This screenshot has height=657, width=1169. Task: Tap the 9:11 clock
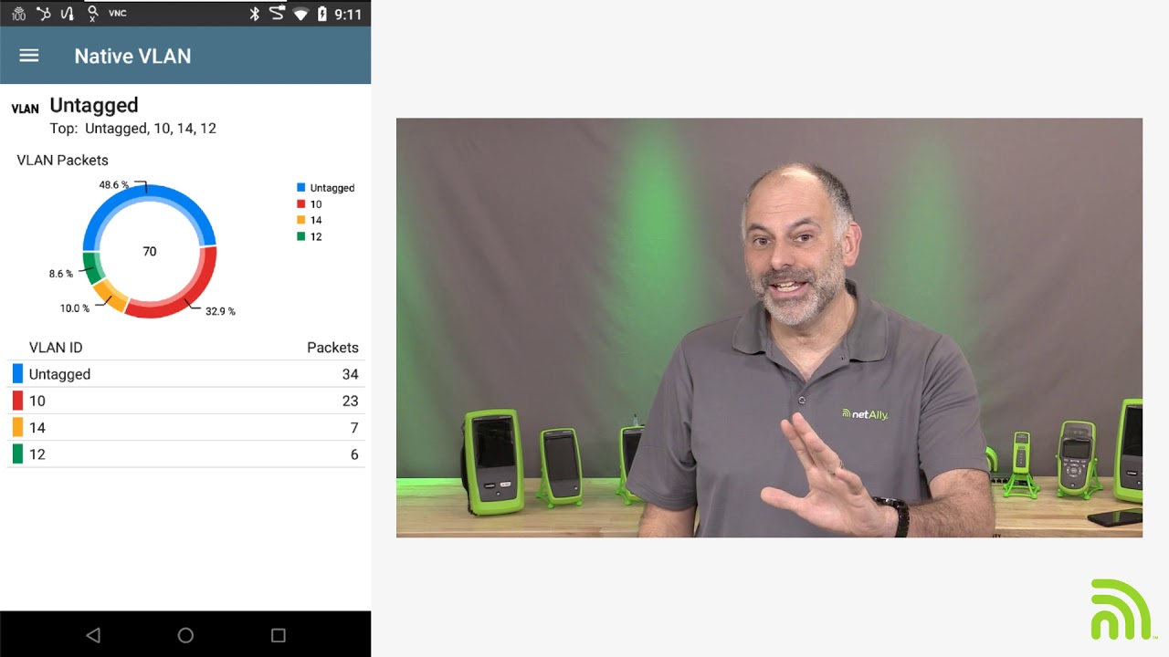pos(348,15)
